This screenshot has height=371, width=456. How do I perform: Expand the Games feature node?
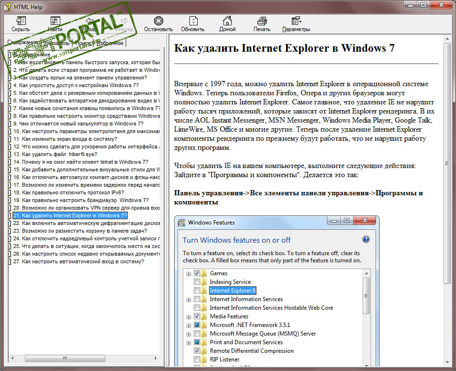point(189,274)
